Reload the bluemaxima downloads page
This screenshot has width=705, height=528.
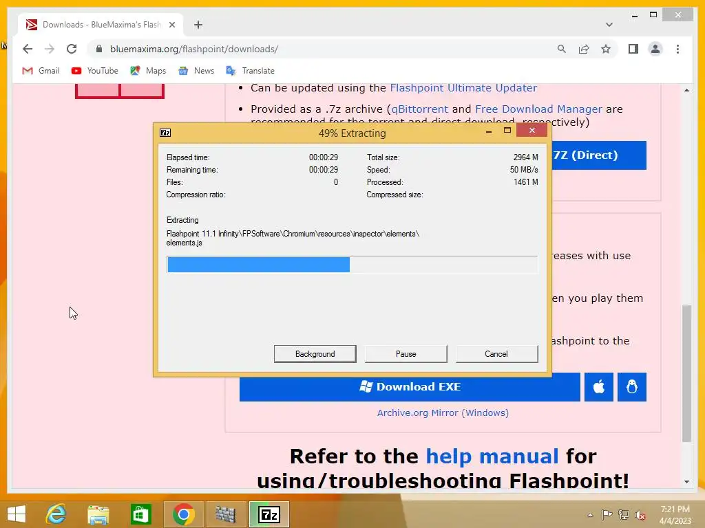(72, 49)
